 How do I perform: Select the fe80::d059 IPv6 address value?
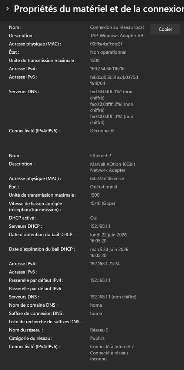(x=114, y=80)
